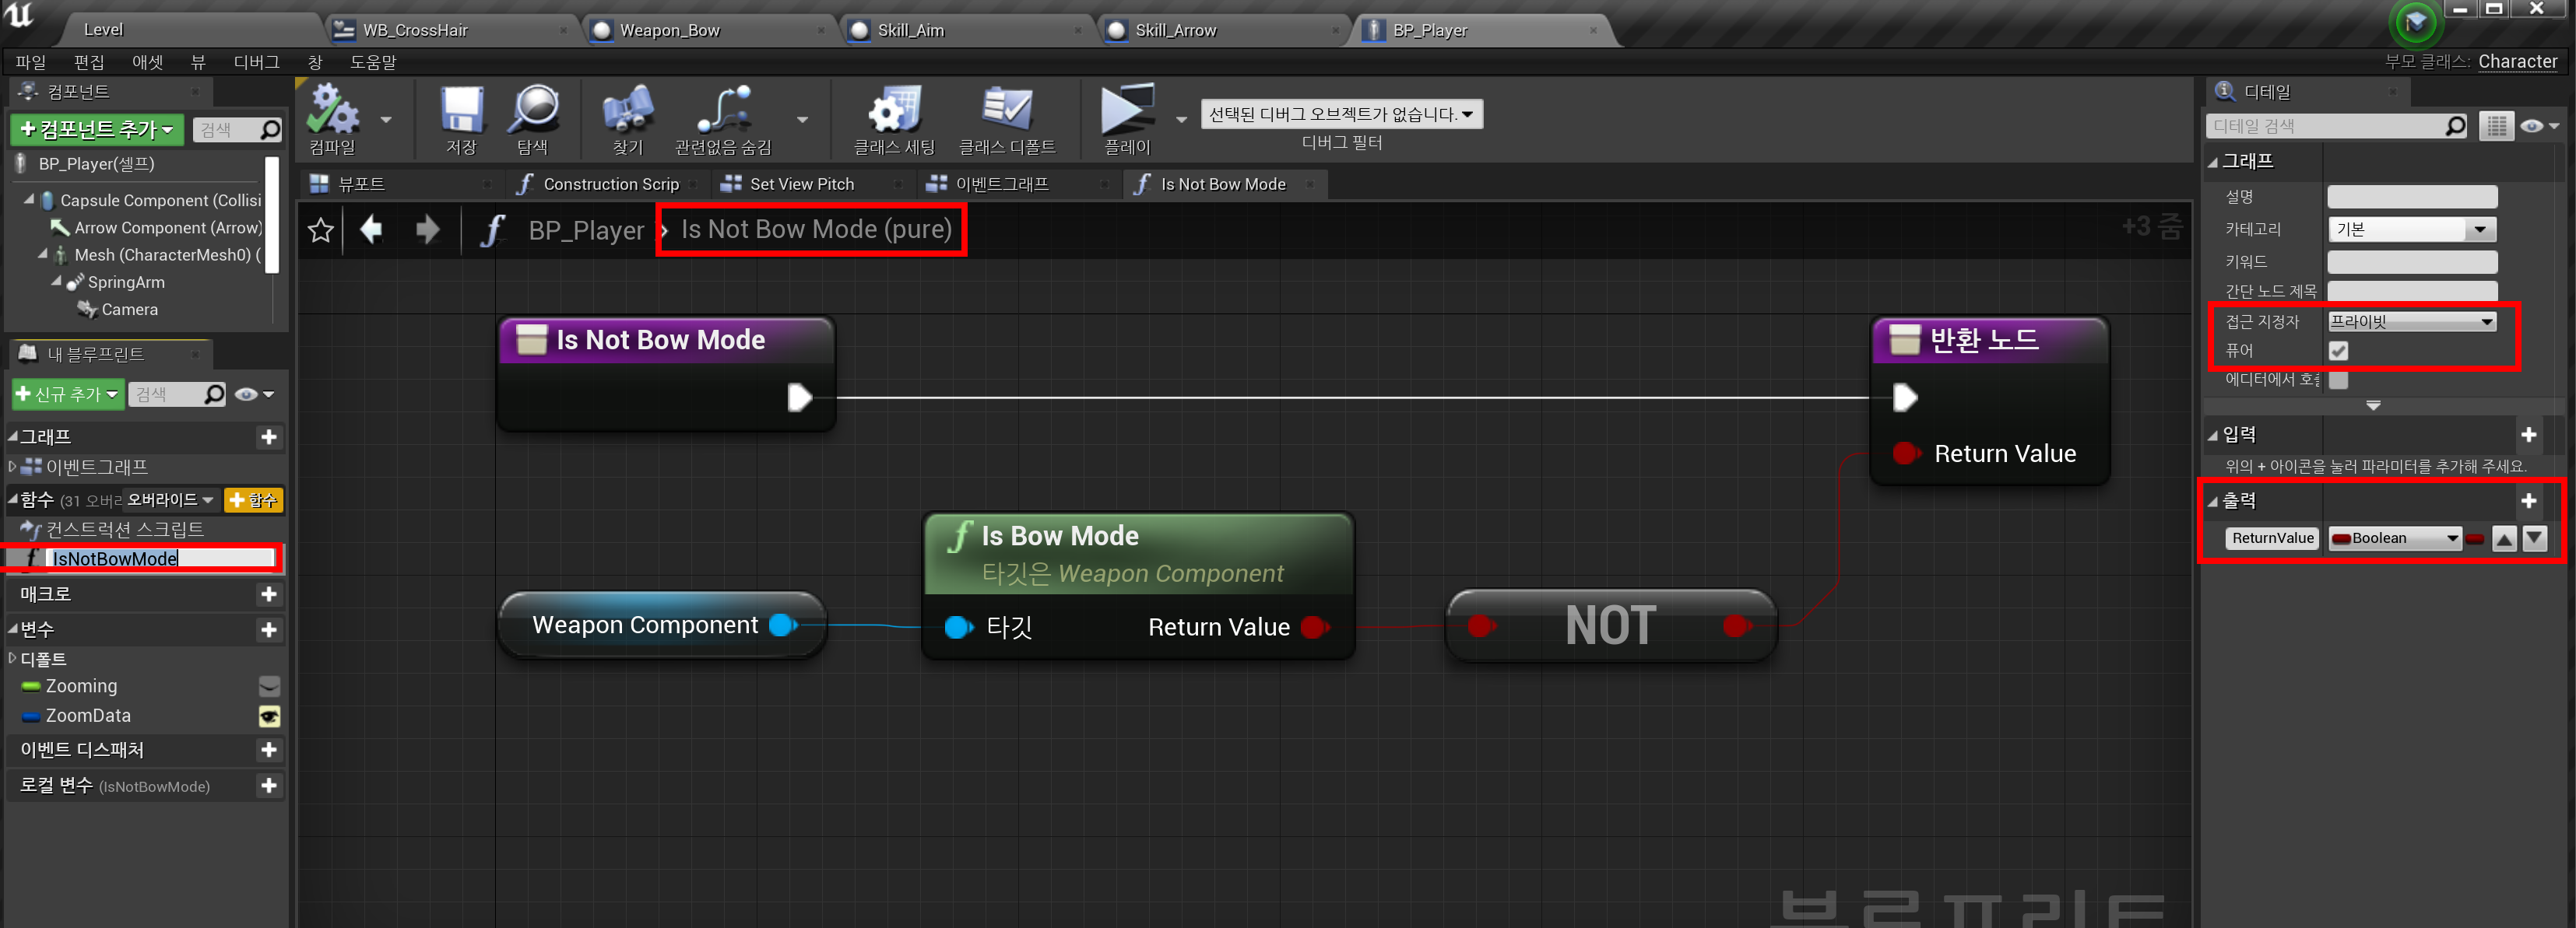2576x928 pixels.
Task: Add a new event dispatcher with plus icon
Action: point(269,750)
